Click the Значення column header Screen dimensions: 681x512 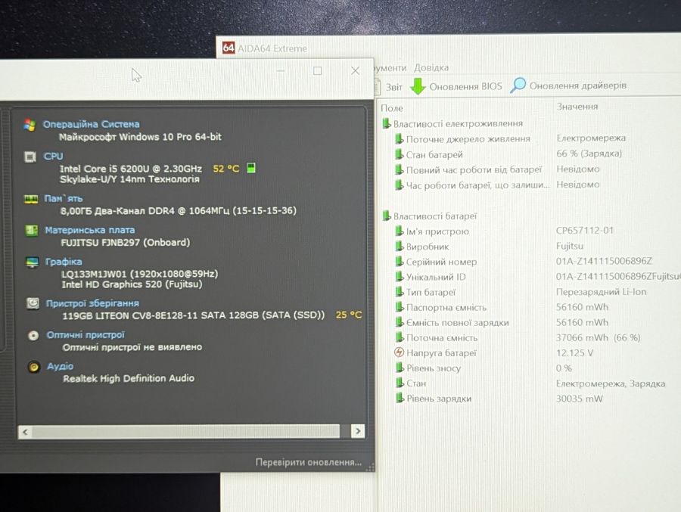(x=577, y=107)
